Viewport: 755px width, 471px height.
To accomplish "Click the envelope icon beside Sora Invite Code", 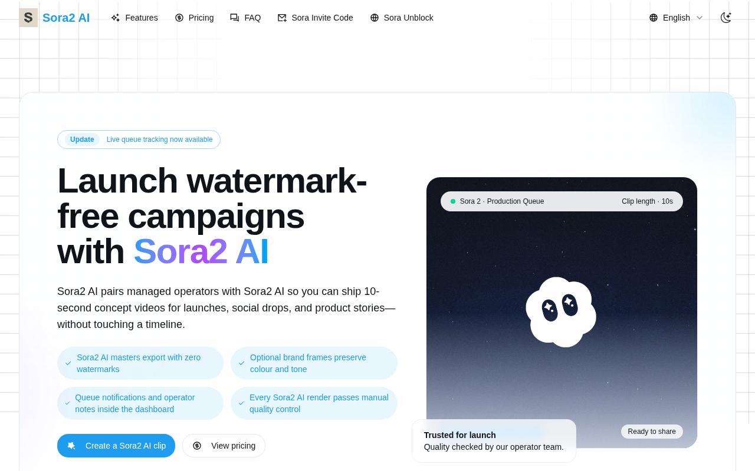I will (282, 18).
